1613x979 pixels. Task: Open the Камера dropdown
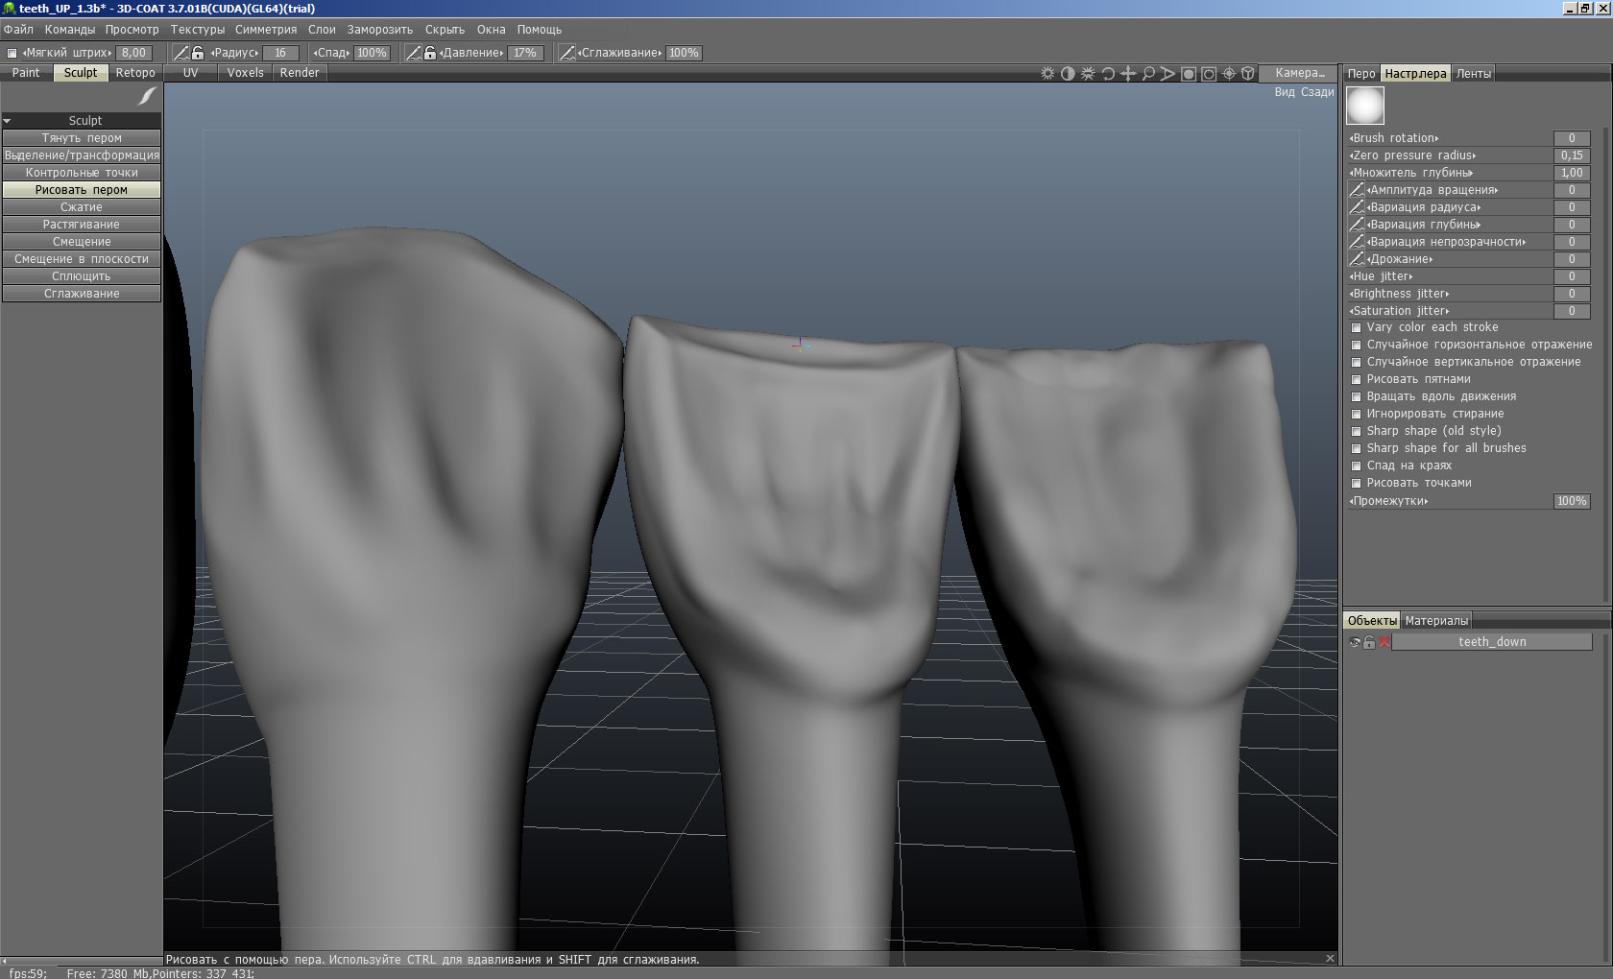1299,73
